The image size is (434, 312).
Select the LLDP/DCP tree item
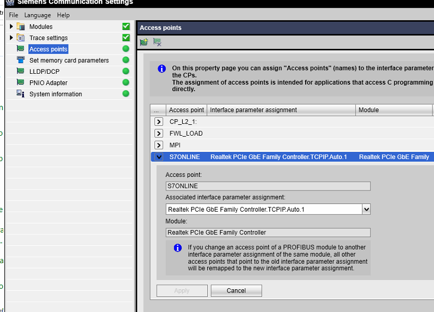(x=44, y=72)
